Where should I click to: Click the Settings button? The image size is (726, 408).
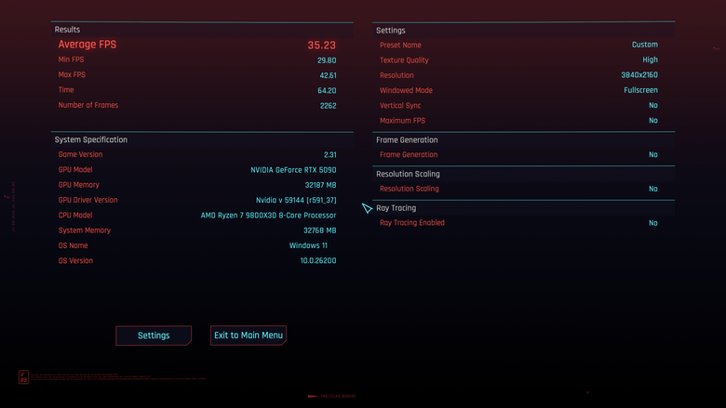(x=154, y=336)
